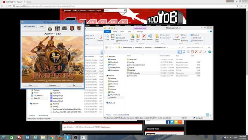248x140 pixels.
Task: Click the red X icon in the secondary Explorer toolbar
Action: [196, 52]
